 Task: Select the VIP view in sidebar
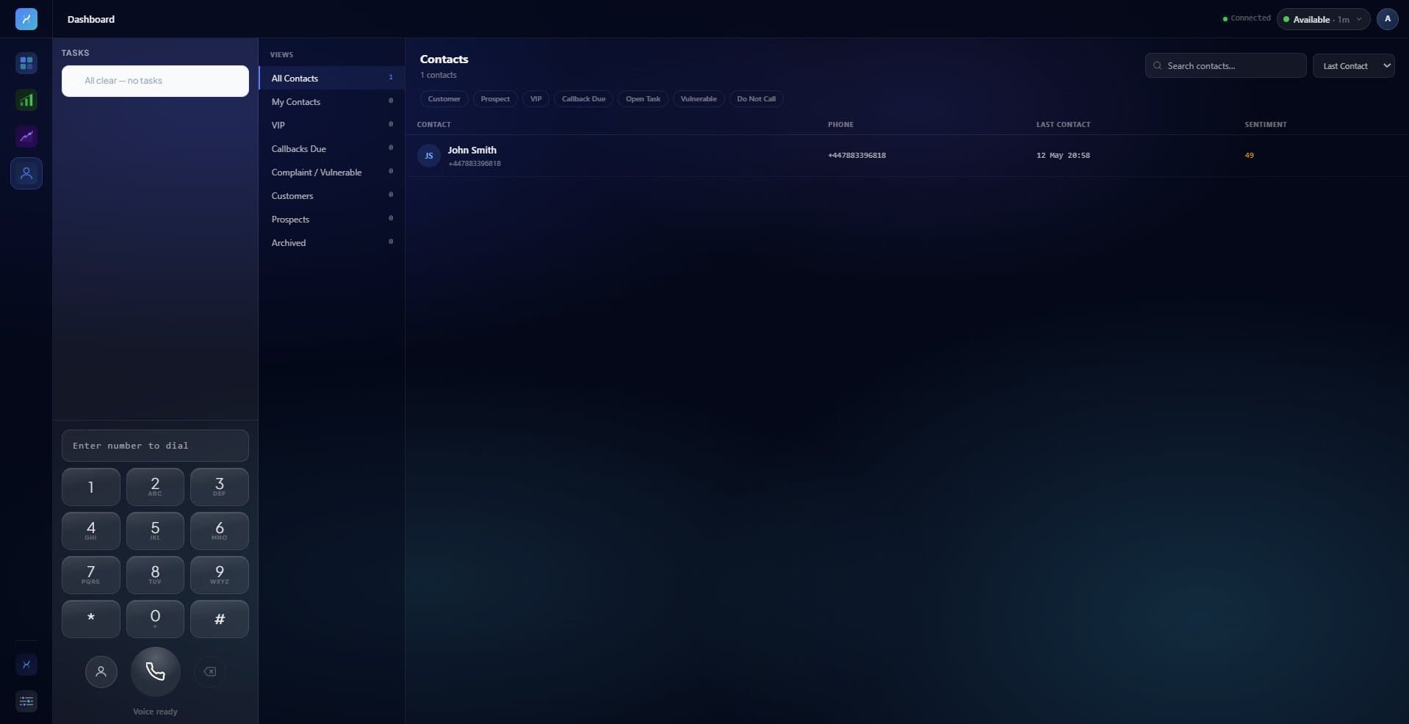[331, 125]
